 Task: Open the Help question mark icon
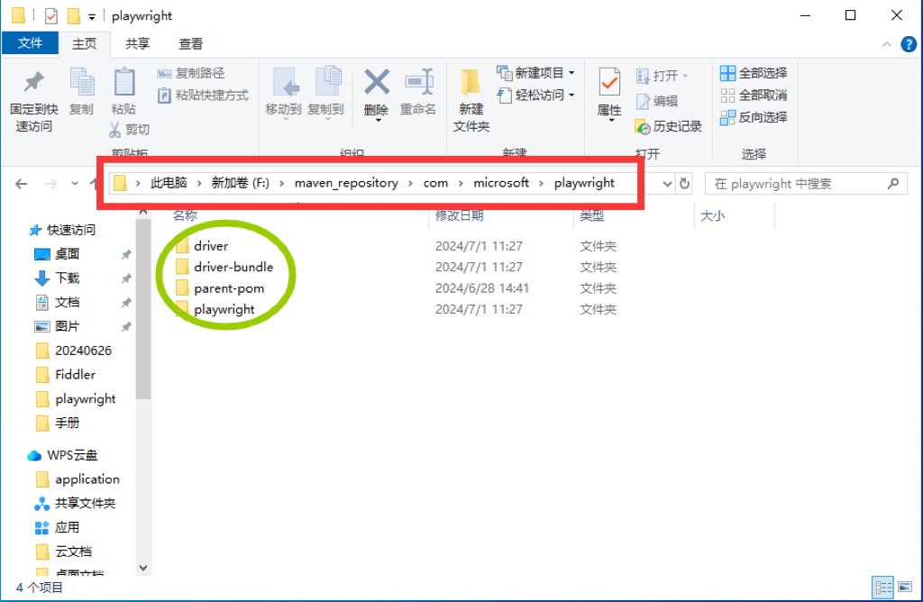pyautogui.click(x=909, y=44)
